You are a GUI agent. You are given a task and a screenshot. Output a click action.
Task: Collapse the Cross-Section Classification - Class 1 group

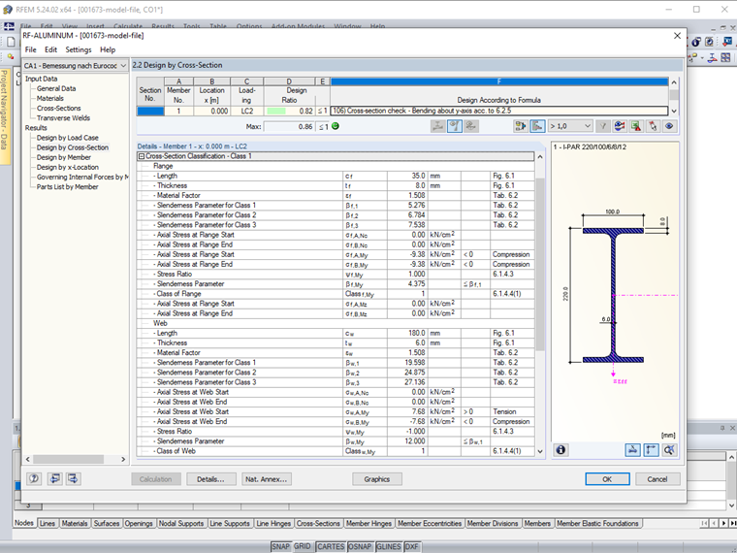[x=142, y=156]
